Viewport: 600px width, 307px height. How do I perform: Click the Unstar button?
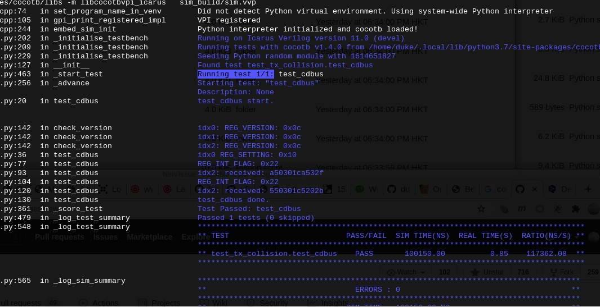pyautogui.click(x=487, y=272)
